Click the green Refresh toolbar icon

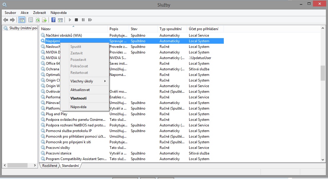pos(38,20)
